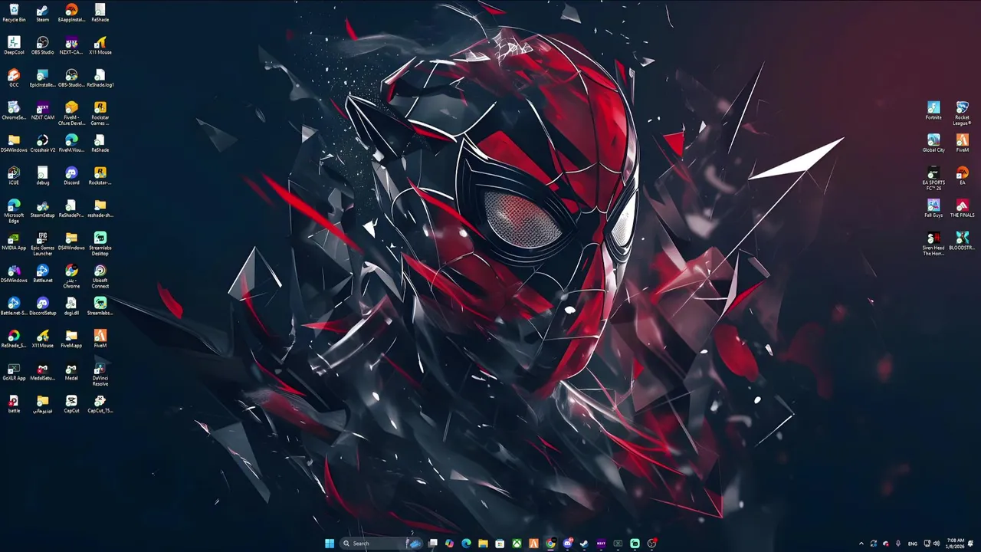
Task: Select THE FINALS desktop shortcut
Action: [x=962, y=209]
